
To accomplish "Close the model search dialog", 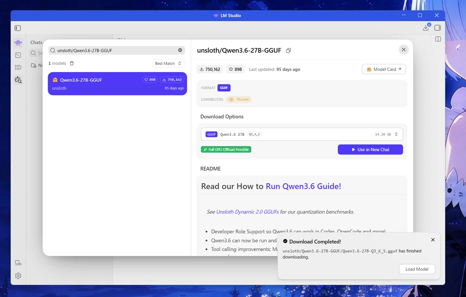I will click(x=403, y=50).
